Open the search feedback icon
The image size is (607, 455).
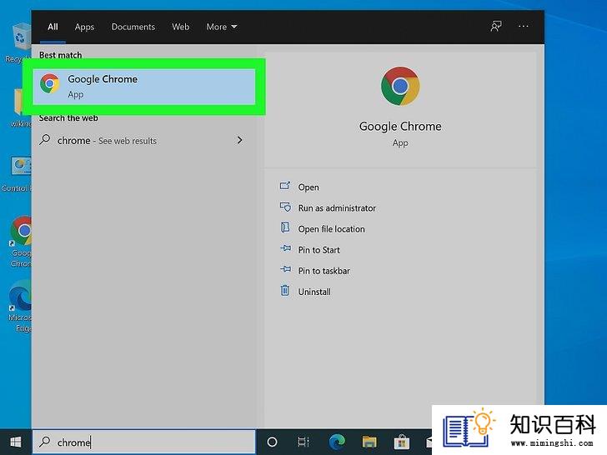point(496,27)
